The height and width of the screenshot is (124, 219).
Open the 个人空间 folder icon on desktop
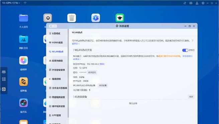coord(23,18)
